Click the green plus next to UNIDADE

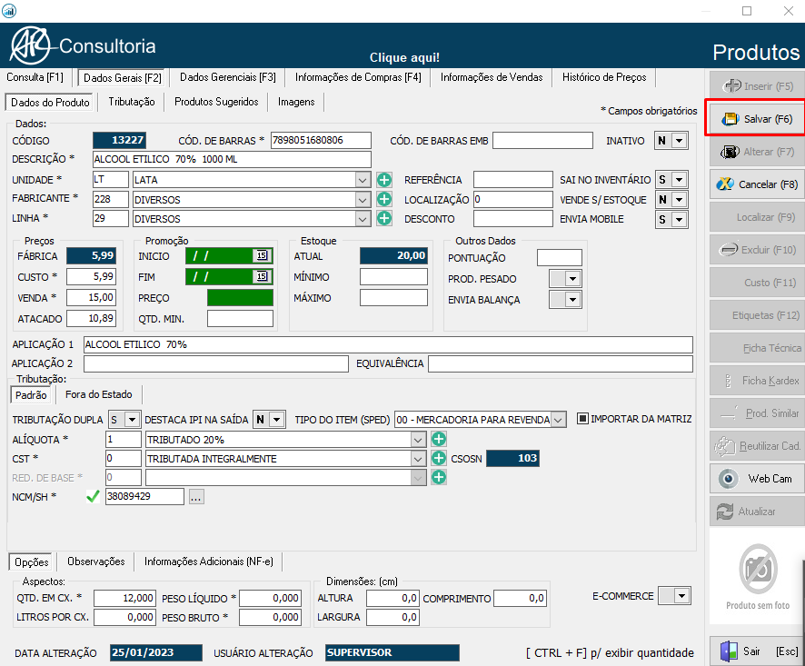click(384, 180)
